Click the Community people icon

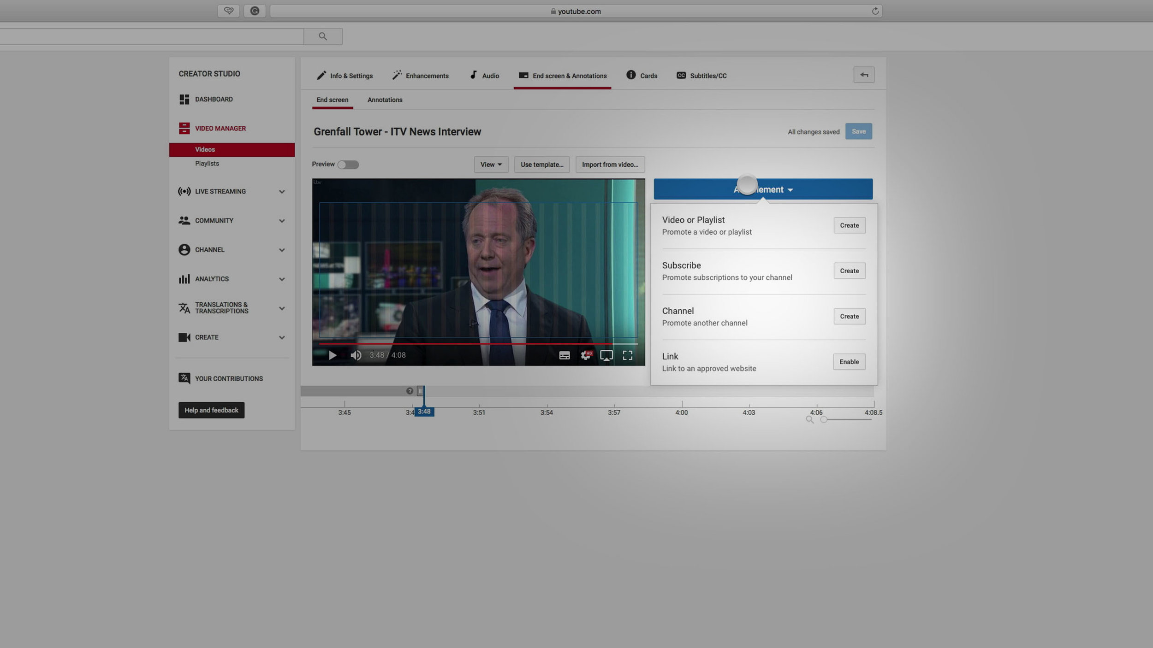click(x=184, y=220)
